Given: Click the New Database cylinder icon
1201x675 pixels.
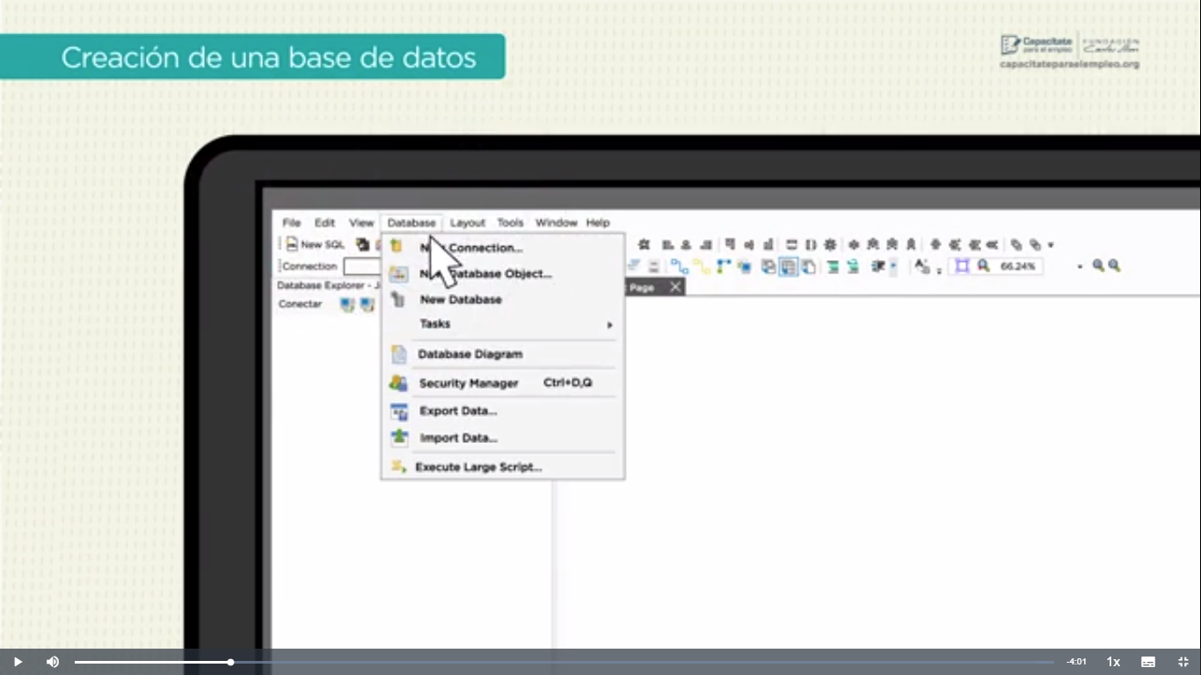Looking at the screenshot, I should [398, 300].
